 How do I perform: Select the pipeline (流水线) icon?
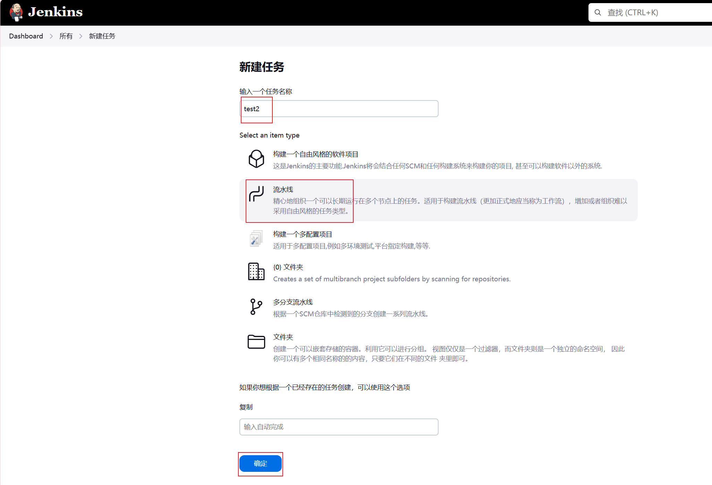click(256, 194)
